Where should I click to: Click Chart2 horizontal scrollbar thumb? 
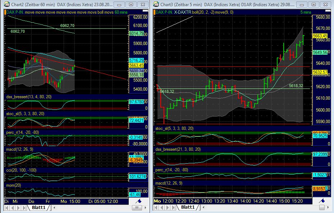coord(136,208)
